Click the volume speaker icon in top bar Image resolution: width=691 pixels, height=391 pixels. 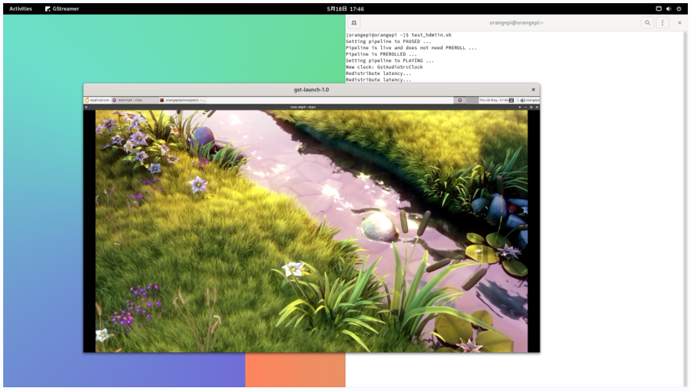pyautogui.click(x=668, y=9)
